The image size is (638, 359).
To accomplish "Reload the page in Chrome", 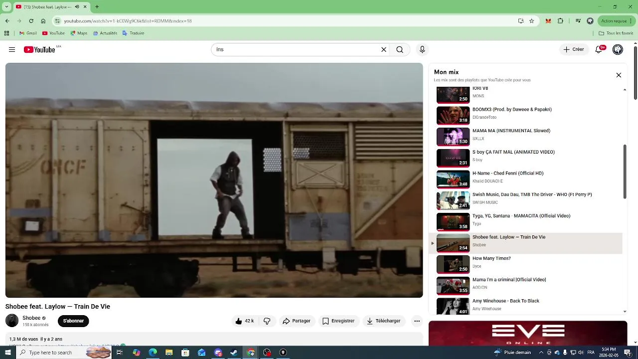I will 31,21.
